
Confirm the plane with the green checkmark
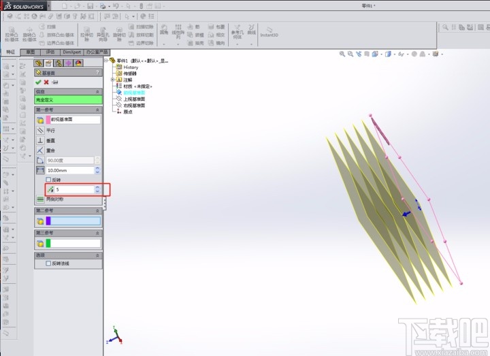38,82
